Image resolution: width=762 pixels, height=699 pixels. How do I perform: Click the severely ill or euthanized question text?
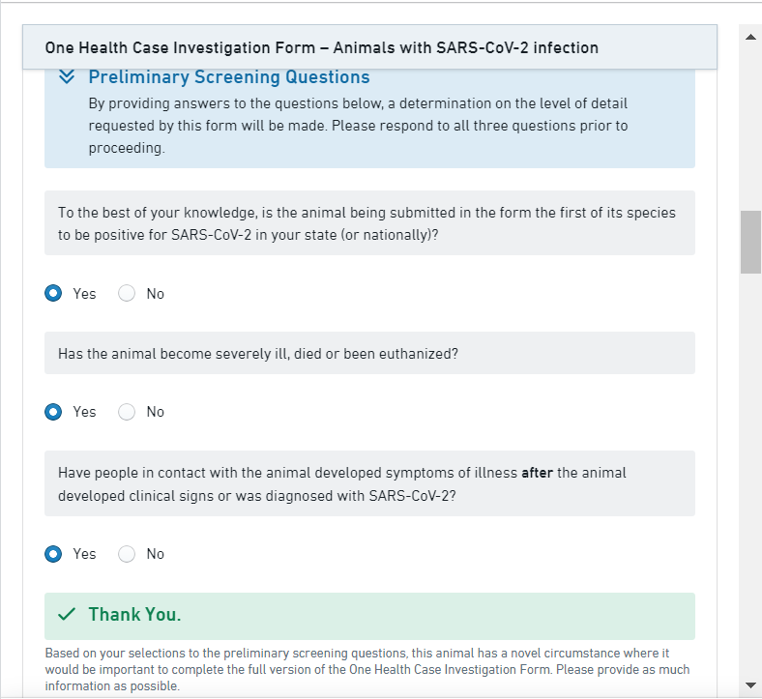258,354
